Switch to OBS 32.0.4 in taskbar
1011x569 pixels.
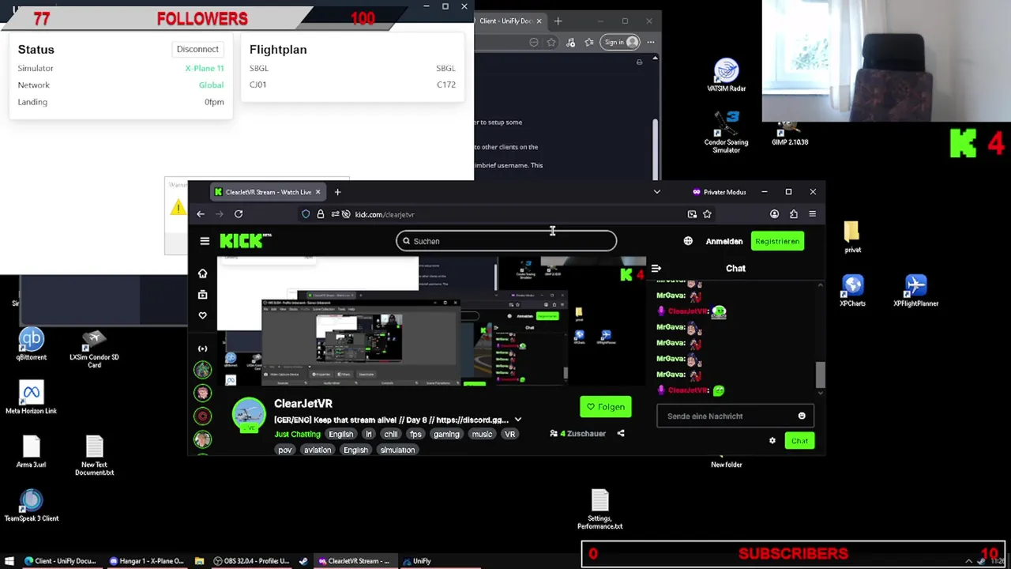[251, 561]
